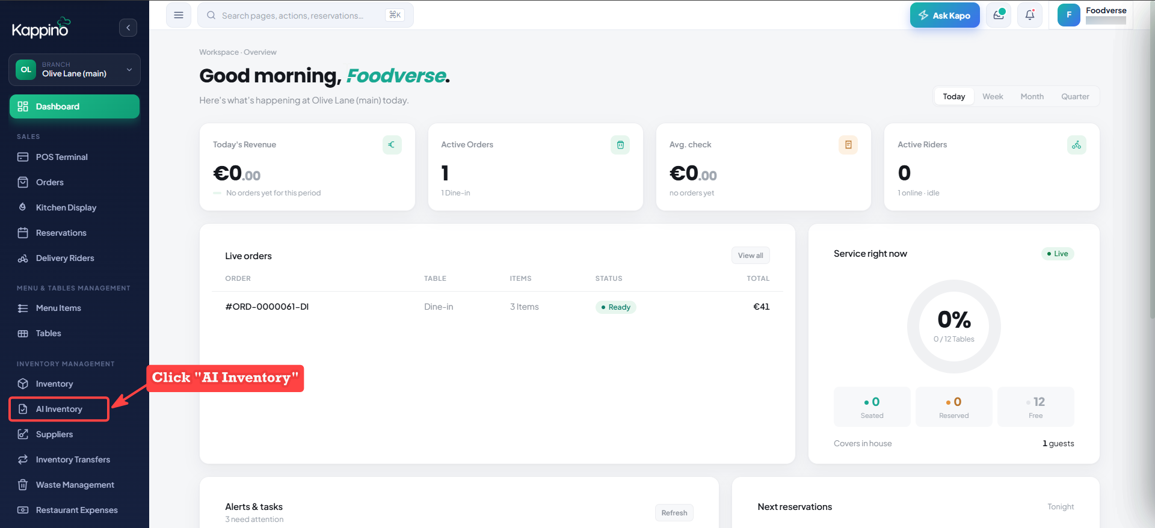Go to Tables management
1155x528 pixels.
pyautogui.click(x=75, y=333)
